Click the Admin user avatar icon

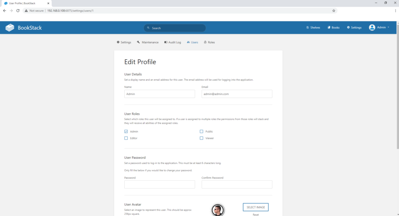[x=372, y=28]
